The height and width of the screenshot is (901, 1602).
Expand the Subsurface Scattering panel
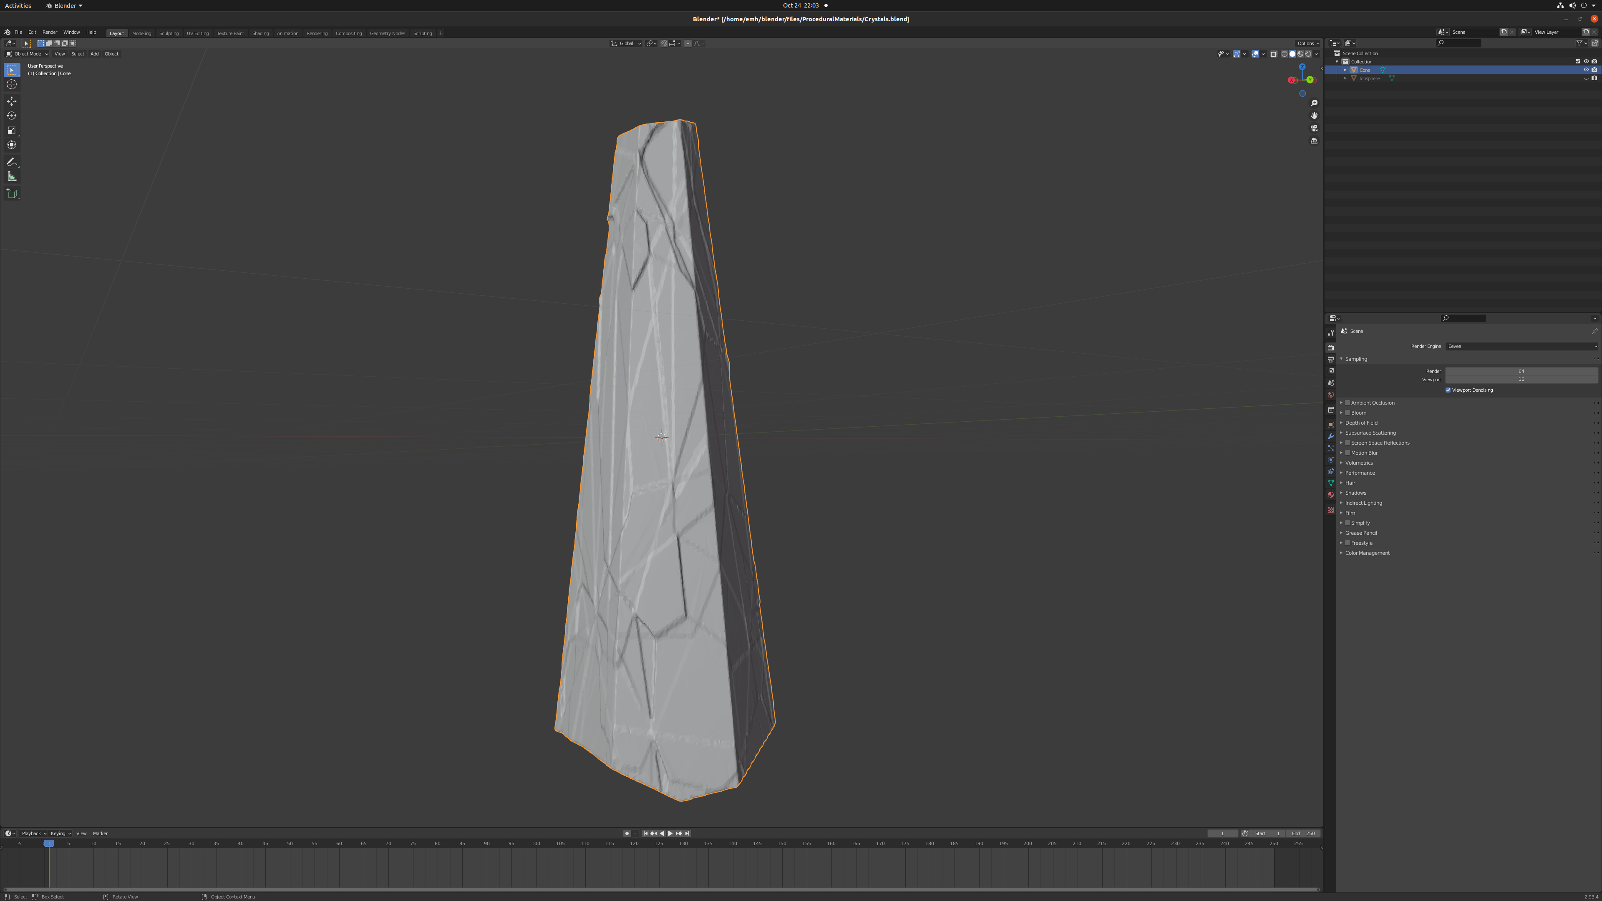point(1341,433)
